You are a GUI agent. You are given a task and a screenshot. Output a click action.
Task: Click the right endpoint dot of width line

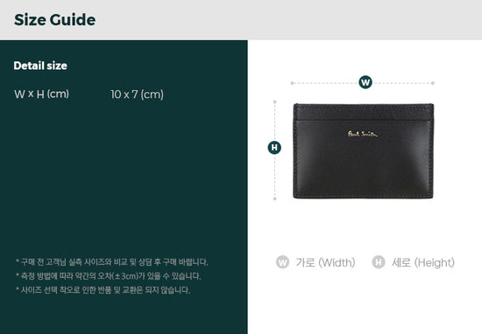(433, 83)
